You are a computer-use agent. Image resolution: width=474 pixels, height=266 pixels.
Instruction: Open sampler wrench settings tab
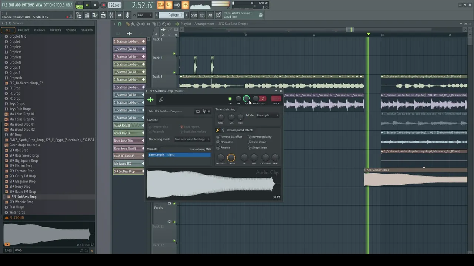(x=161, y=100)
